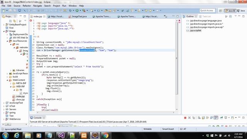Click the Clear Console icon
247x139 pixels.
[199, 118]
